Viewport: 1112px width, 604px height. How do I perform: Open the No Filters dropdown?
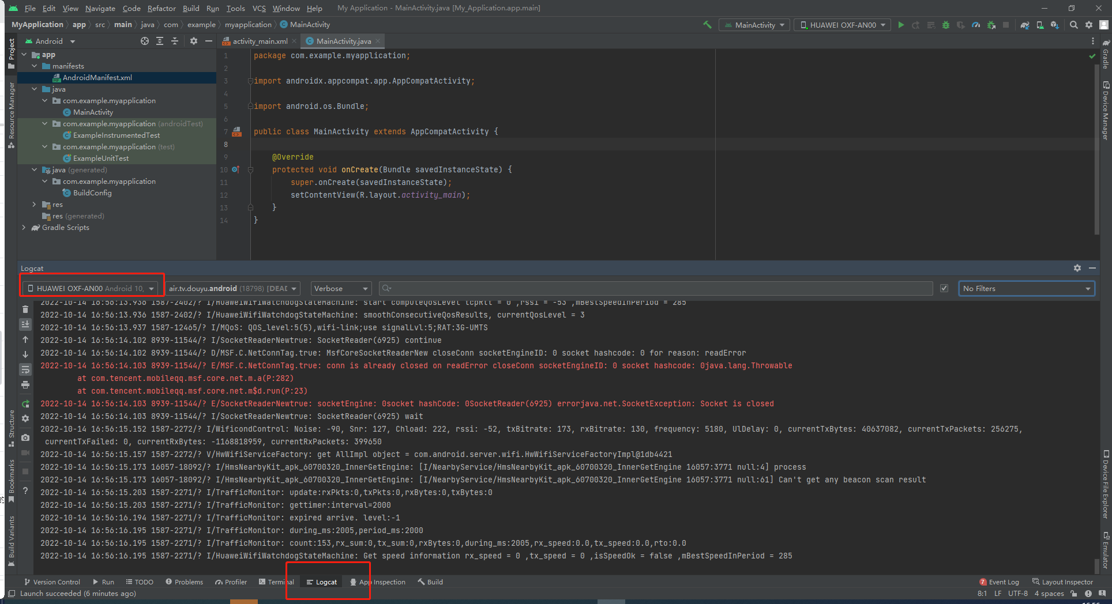[x=1027, y=288]
